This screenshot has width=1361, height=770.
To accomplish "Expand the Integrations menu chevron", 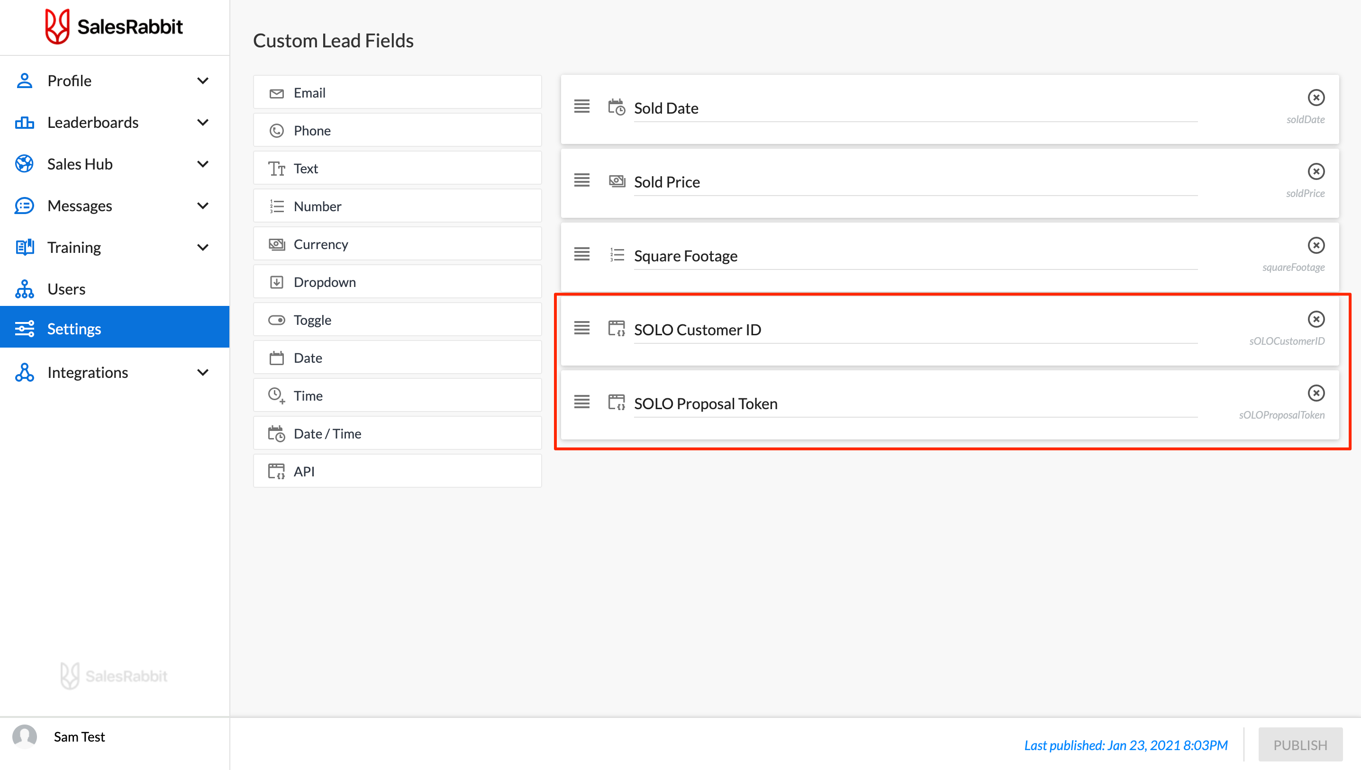I will coord(203,372).
